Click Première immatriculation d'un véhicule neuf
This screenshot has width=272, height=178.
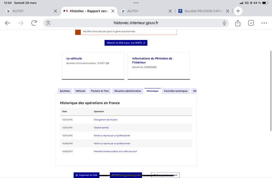tap(115, 151)
